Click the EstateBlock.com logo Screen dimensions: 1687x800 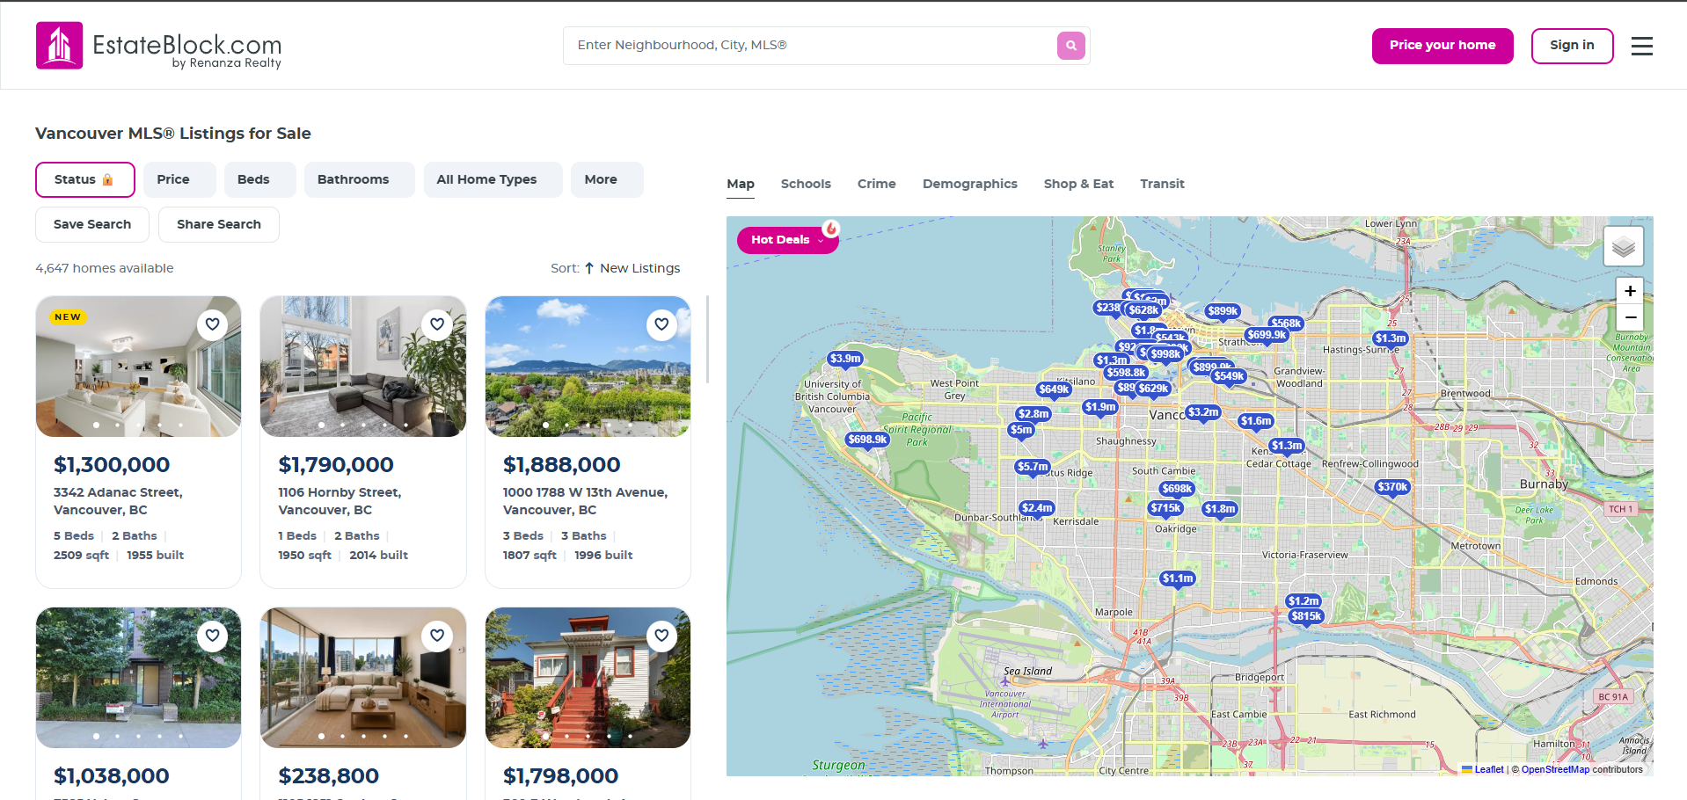point(159,46)
